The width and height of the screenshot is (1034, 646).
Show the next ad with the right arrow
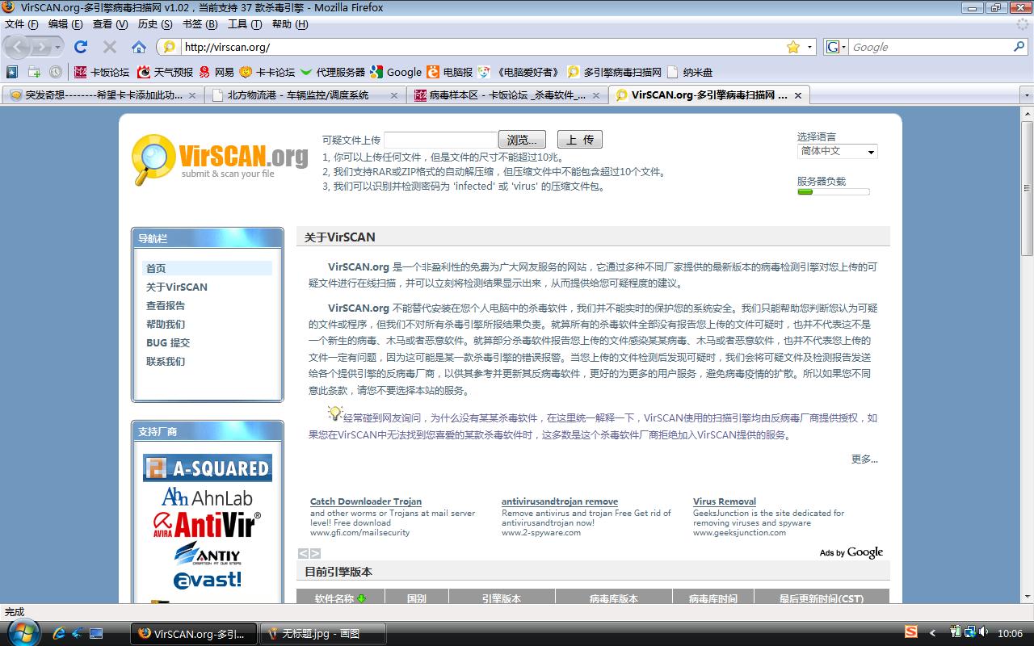click(315, 553)
